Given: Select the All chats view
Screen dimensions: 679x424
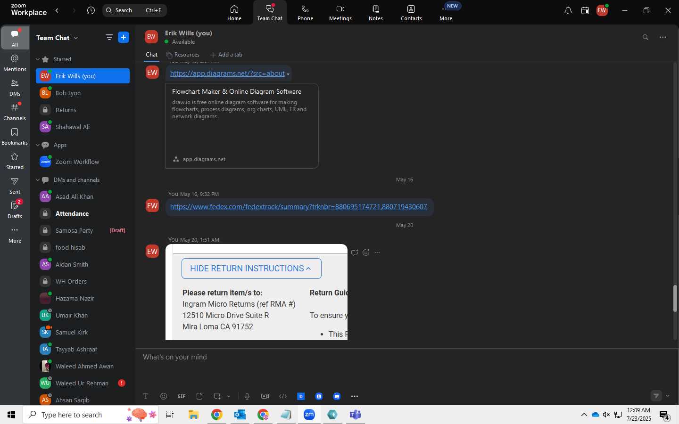Looking at the screenshot, I should (15, 38).
